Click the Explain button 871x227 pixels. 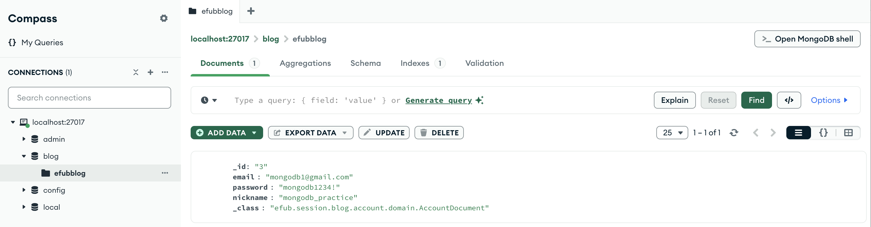(675, 100)
